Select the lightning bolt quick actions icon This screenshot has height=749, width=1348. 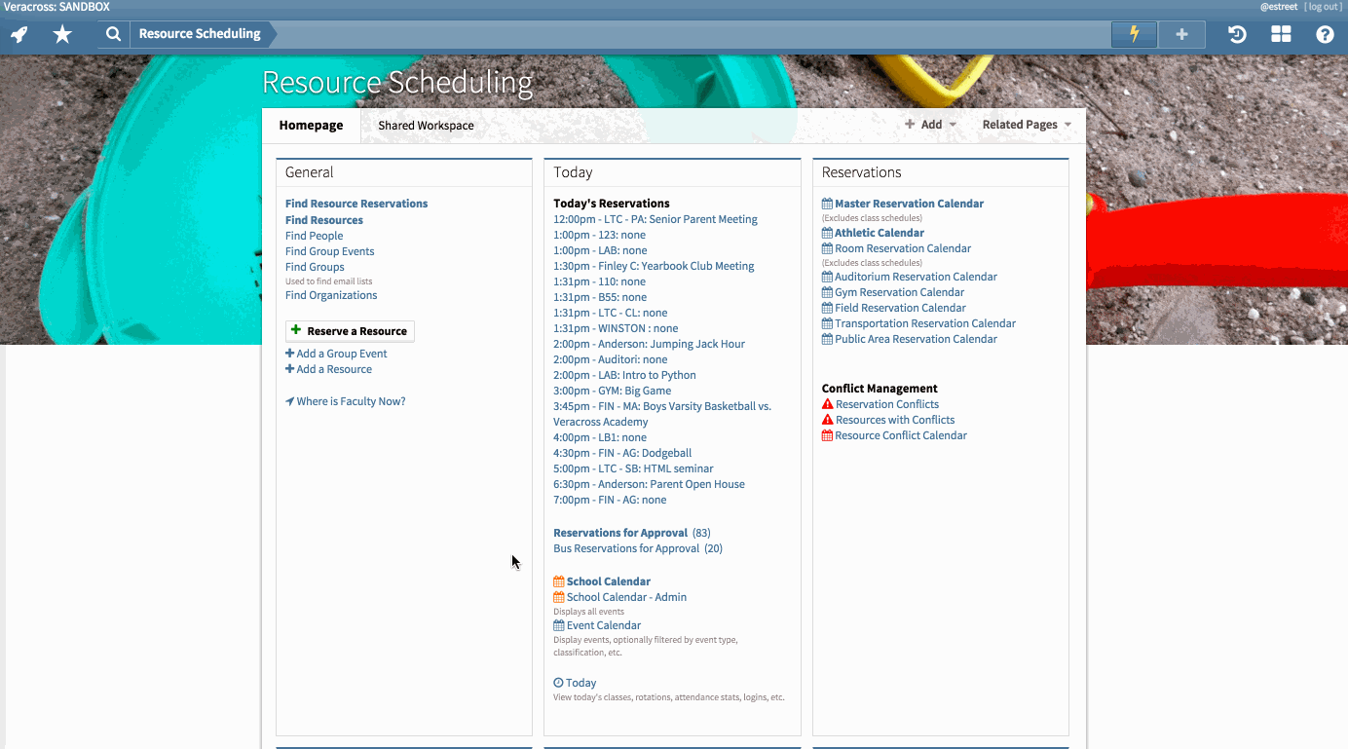coord(1133,33)
